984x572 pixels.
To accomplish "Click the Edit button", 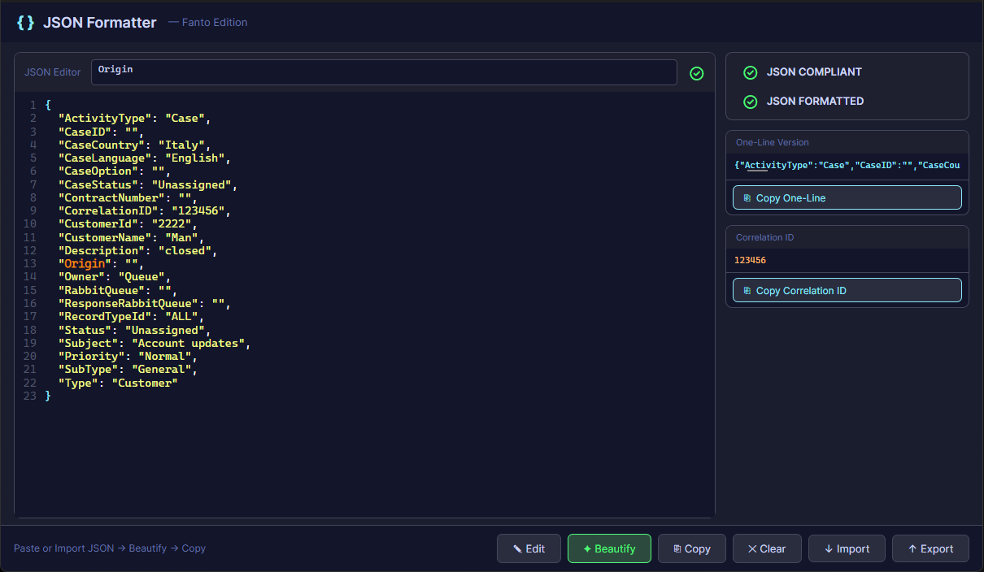I will 529,548.
